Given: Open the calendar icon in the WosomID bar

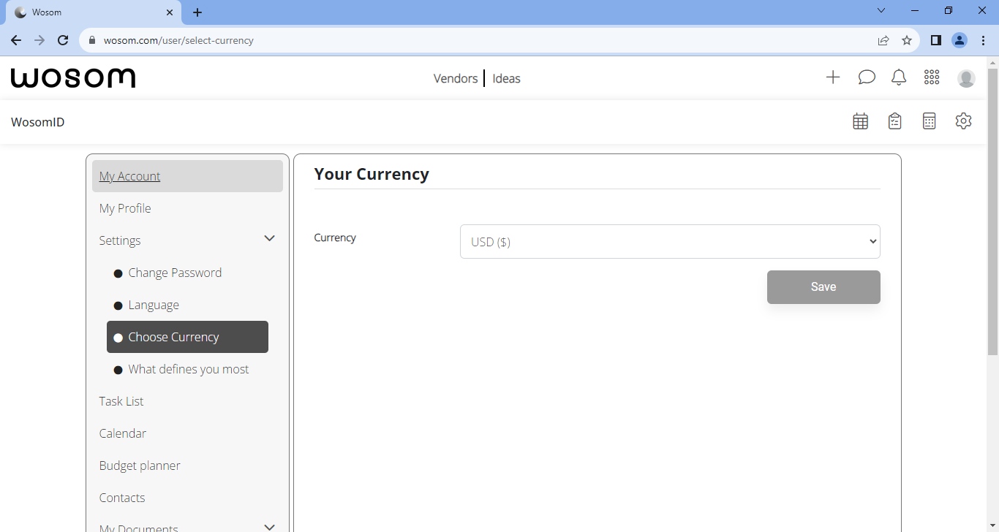Looking at the screenshot, I should pyautogui.click(x=860, y=120).
